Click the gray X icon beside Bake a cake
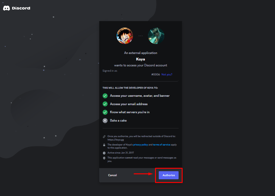 tap(105, 121)
